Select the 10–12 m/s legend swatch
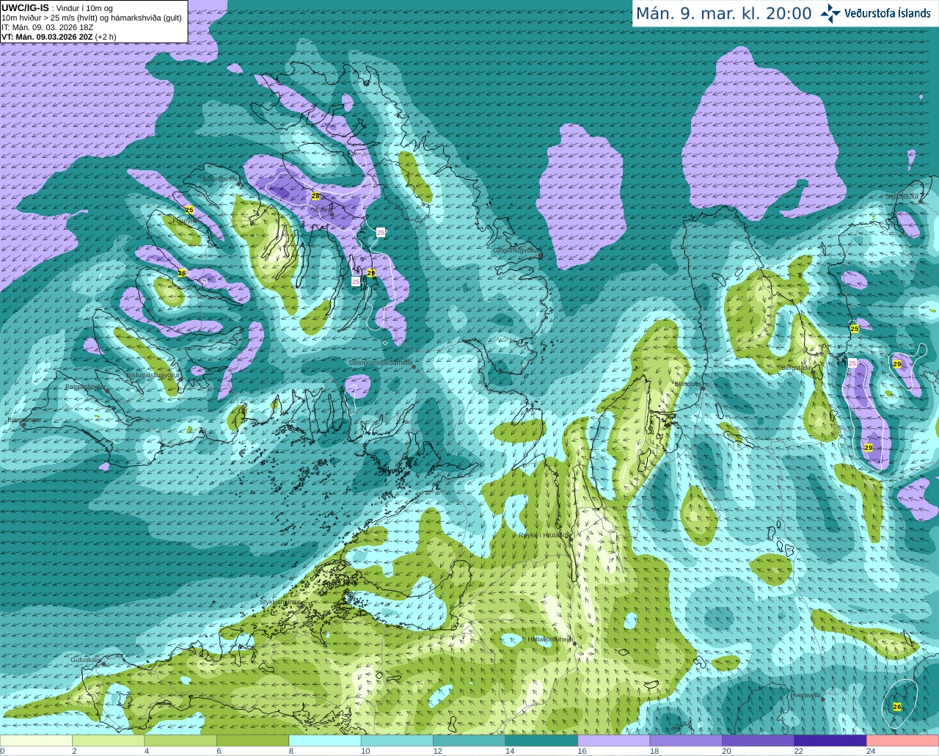Screen dimensions: 939x756 (398, 741)
